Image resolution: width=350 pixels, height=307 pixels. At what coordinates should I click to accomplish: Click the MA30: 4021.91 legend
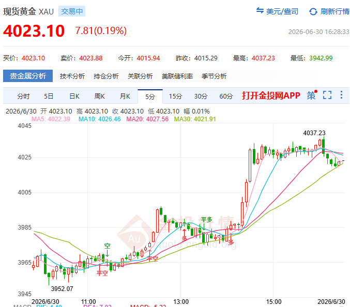[x=195, y=119]
